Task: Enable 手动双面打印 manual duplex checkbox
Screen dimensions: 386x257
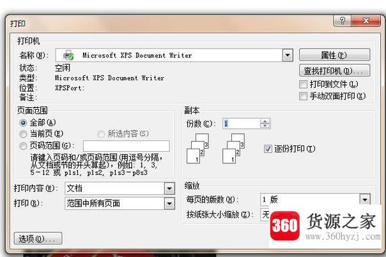Action: click(303, 96)
